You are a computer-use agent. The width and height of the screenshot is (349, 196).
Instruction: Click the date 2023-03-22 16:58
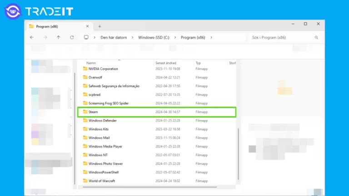point(168,129)
